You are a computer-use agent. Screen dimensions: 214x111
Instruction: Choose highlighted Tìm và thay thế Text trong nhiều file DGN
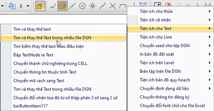(64, 38)
